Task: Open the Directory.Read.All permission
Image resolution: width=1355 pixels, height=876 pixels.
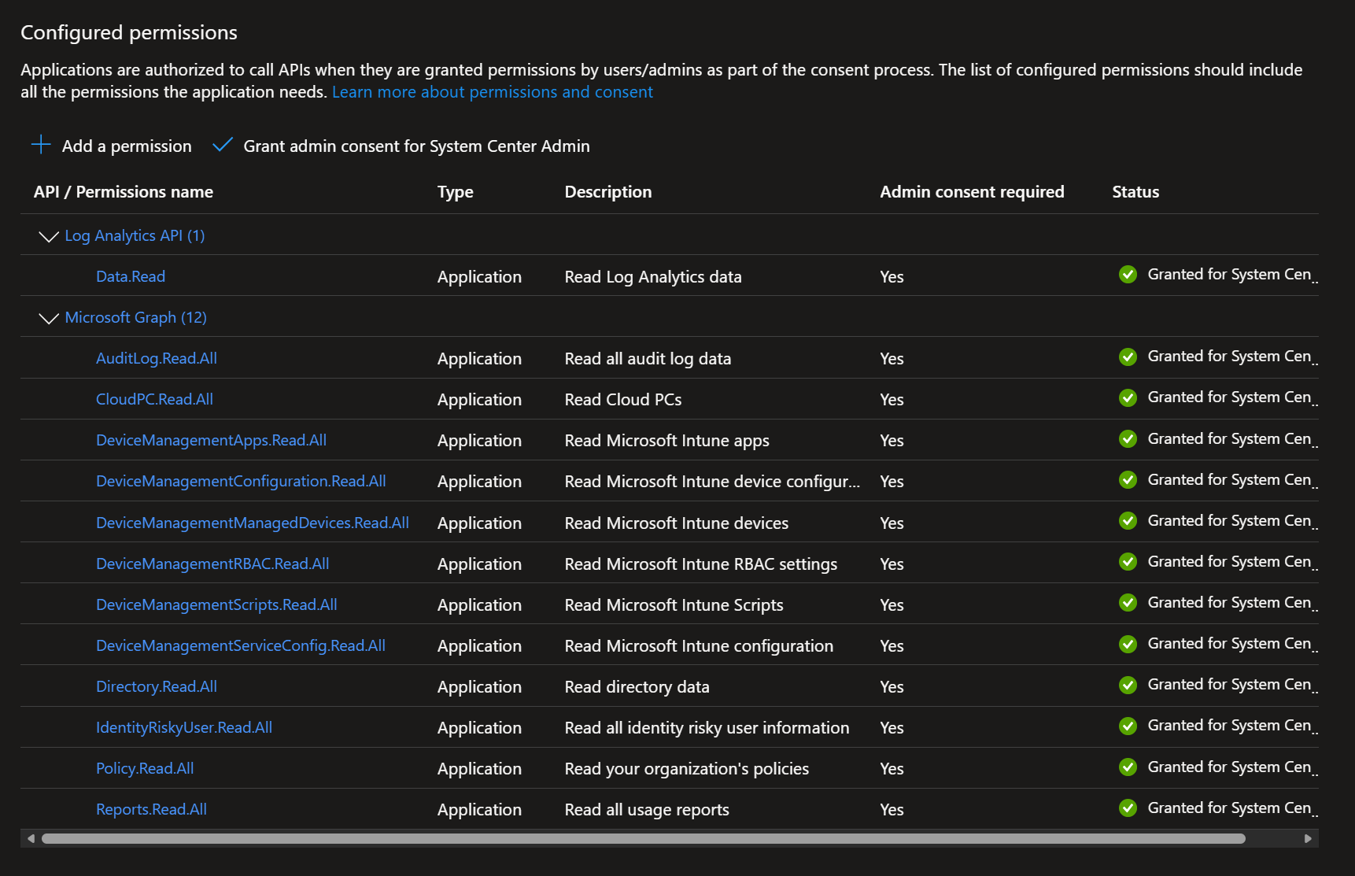Action: pos(157,686)
